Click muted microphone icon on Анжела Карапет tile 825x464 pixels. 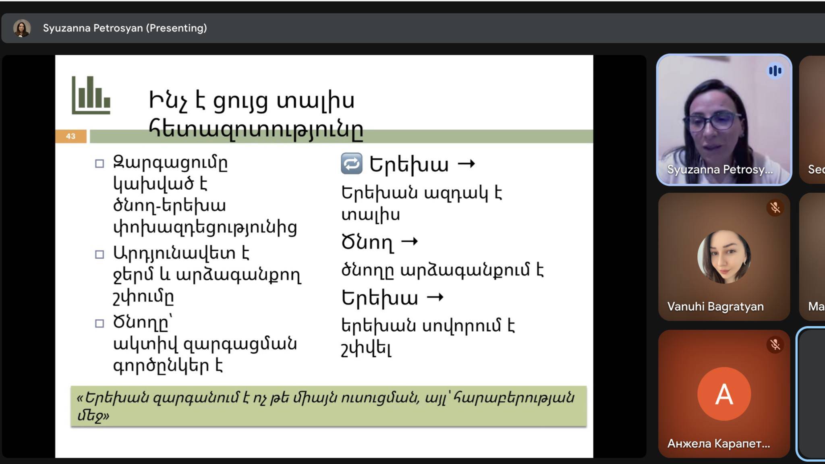[x=775, y=345]
